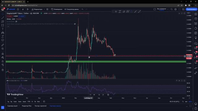The image size is (198, 111).
Task: Delete drawings with the trash icon
Action: (3, 70)
